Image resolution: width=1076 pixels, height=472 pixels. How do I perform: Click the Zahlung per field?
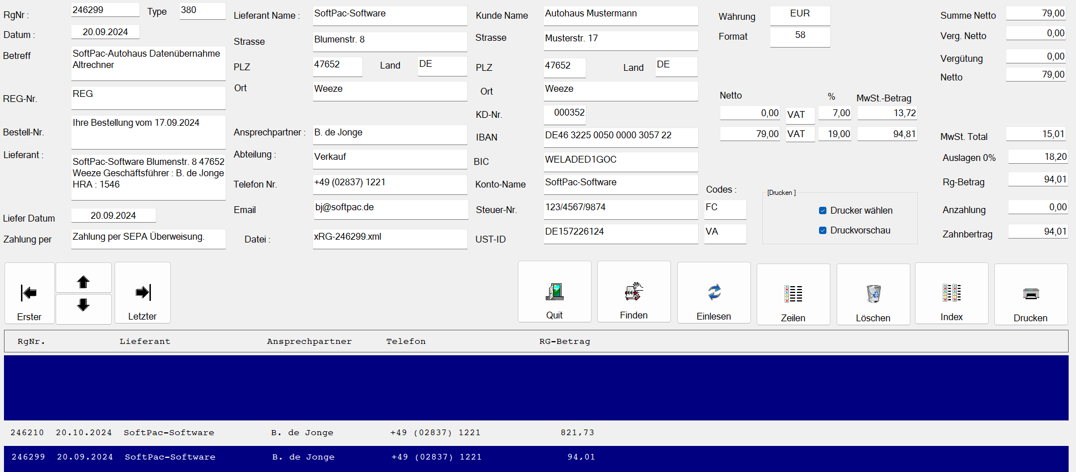coord(149,239)
